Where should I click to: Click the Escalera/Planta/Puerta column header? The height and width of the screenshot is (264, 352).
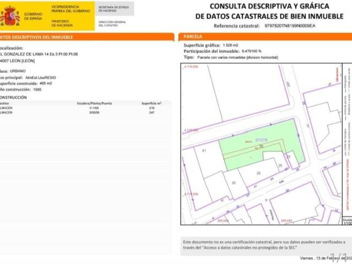click(94, 103)
